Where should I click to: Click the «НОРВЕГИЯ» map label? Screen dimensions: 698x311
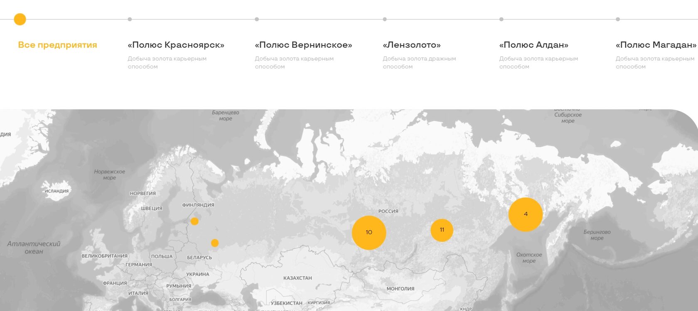point(143,194)
